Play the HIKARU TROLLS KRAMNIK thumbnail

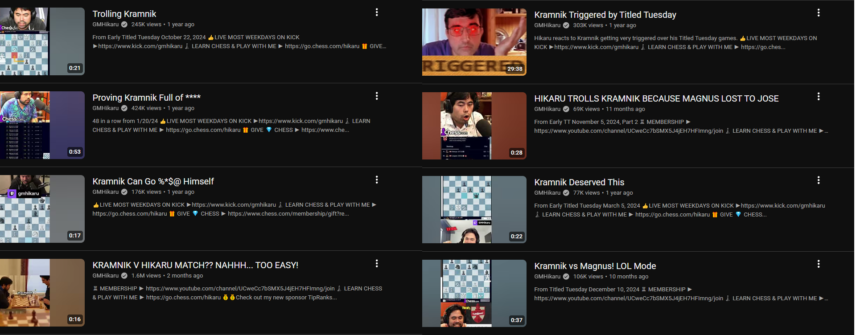(x=474, y=126)
